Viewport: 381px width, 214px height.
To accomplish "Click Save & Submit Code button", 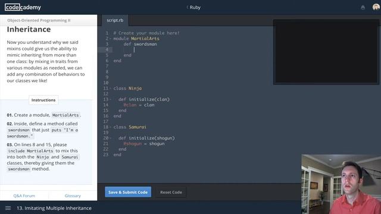I will (128, 192).
